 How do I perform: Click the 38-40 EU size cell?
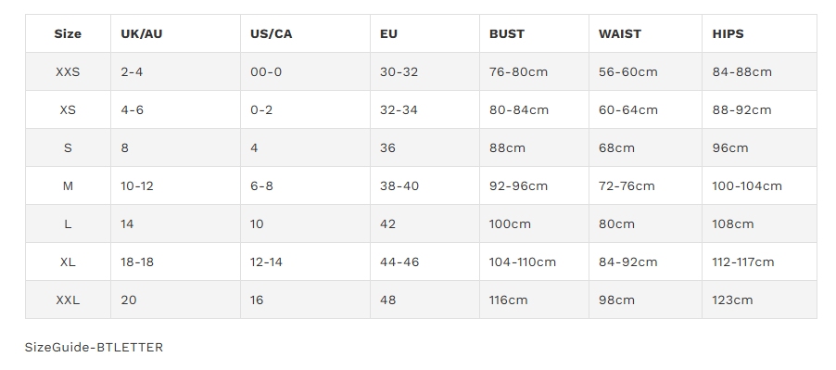[x=399, y=186]
